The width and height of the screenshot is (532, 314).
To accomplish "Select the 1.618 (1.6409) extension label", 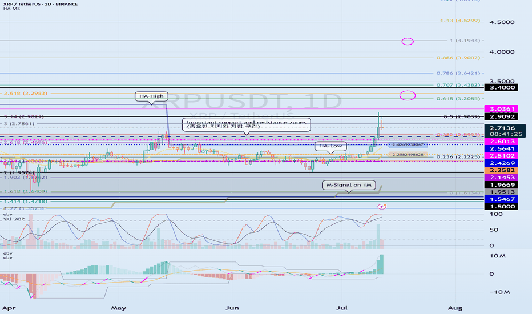I will [26, 191].
